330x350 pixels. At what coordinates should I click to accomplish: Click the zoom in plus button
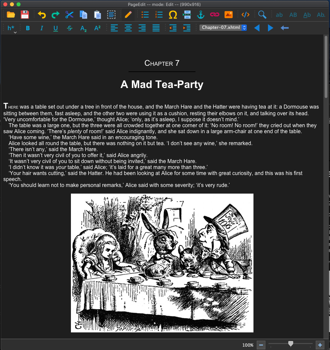tap(320, 345)
